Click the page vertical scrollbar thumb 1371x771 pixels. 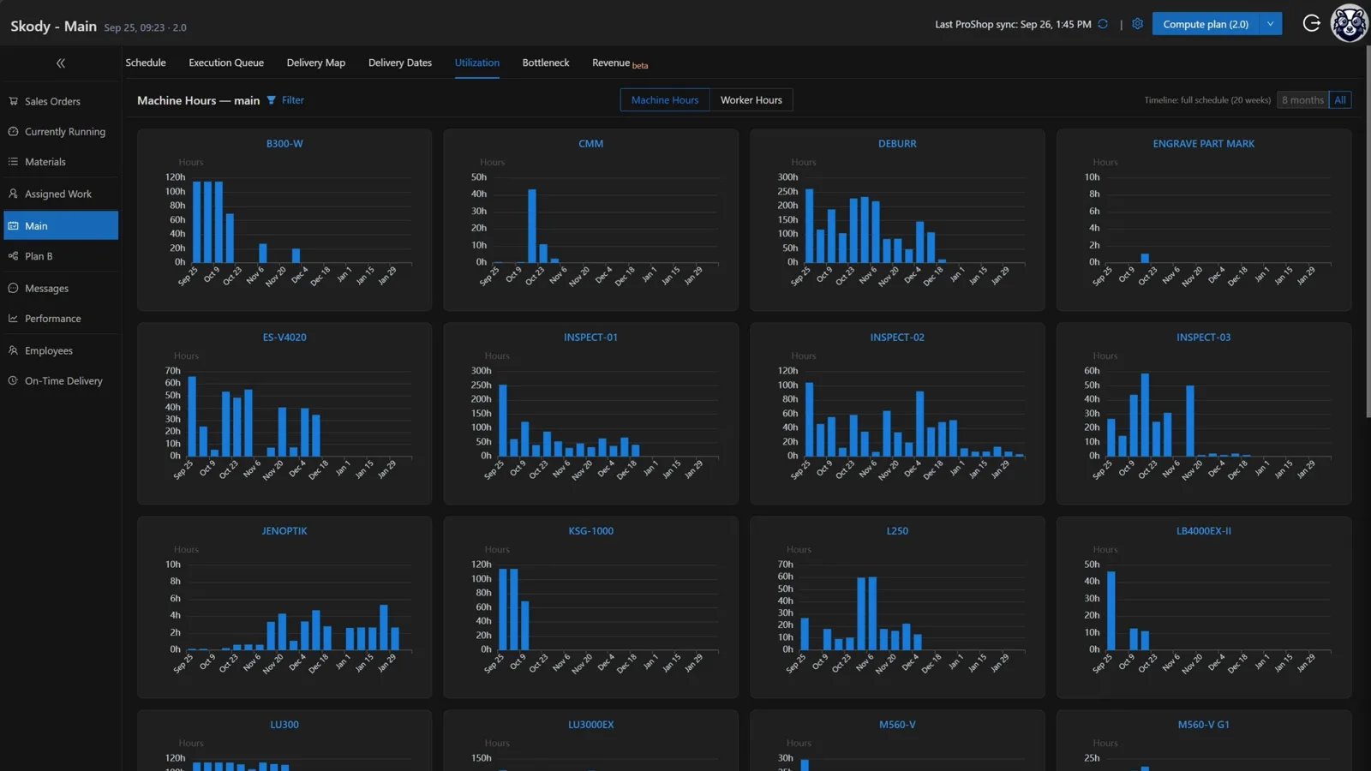click(1368, 231)
